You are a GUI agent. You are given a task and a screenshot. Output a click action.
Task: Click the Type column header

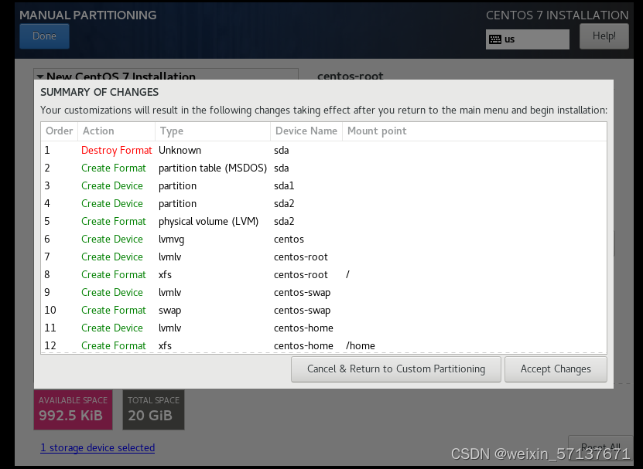(x=213, y=131)
